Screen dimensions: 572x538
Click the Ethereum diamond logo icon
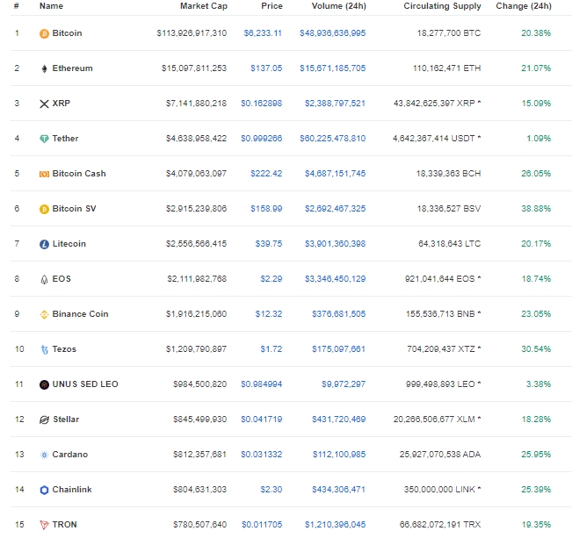click(44, 68)
